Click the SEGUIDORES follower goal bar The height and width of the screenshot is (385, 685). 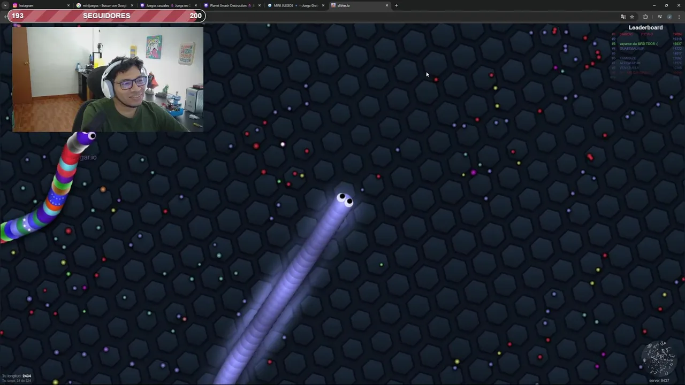tap(106, 16)
